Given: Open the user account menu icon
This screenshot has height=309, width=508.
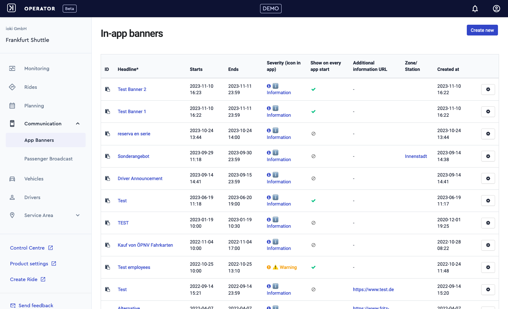Looking at the screenshot, I should point(497,9).
